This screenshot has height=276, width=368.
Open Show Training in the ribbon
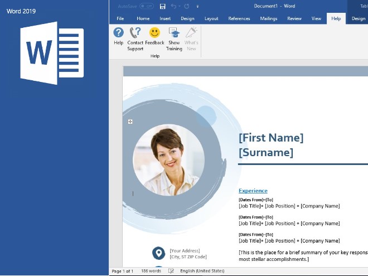(174, 33)
